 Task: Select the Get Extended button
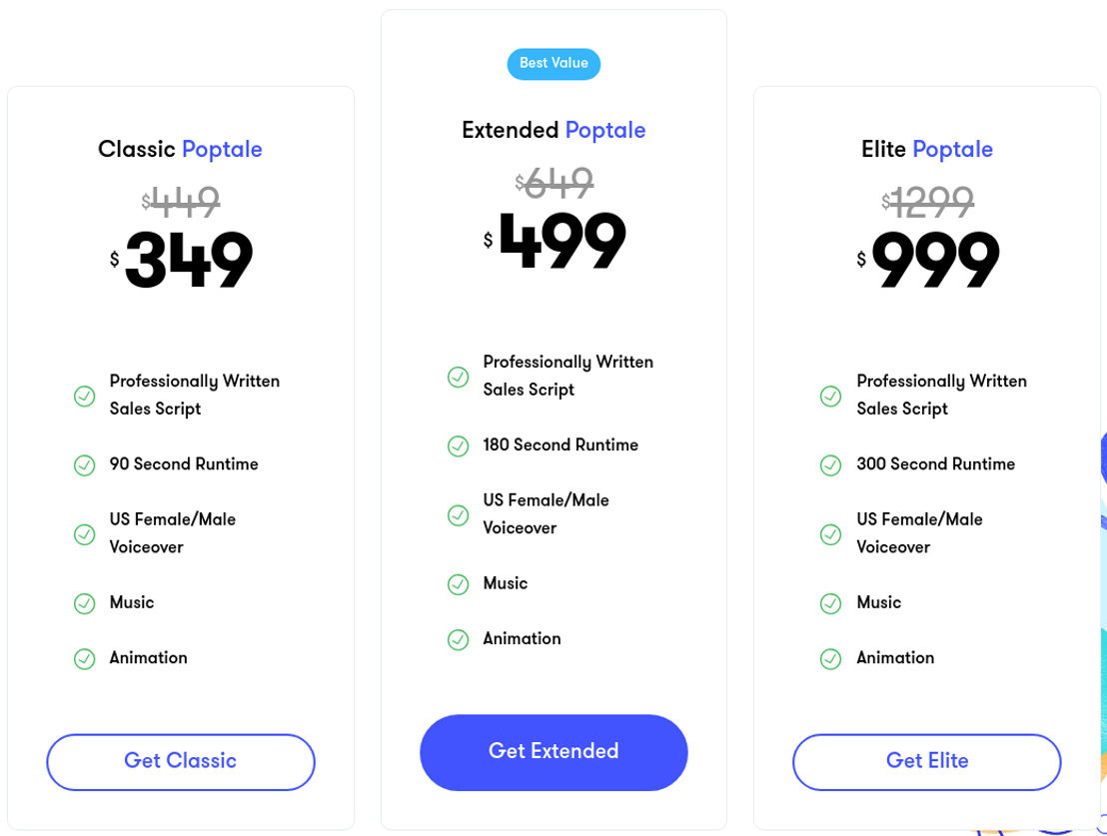point(553,752)
